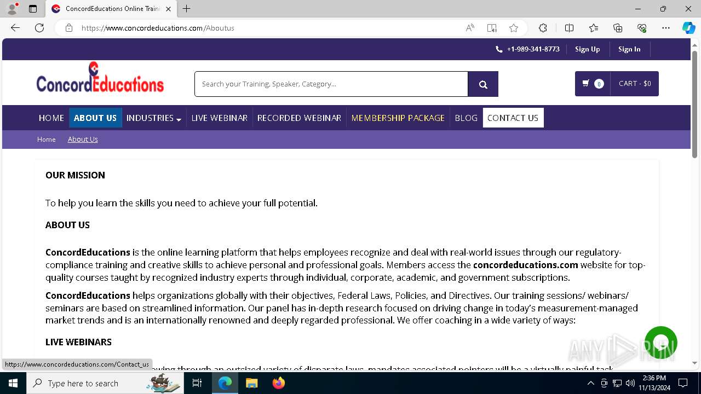The width and height of the screenshot is (701, 394).
Task: Open the RECORDED WEBINAR menu item
Action: point(299,118)
